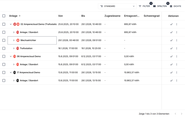Screen dimensions: 185x117
Task: Open three-dot menu for 02 Amperecloud Demo row
Action: [x=177, y=24]
